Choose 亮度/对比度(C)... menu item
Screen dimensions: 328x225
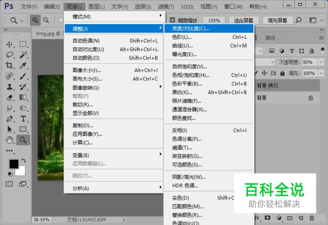209,28
